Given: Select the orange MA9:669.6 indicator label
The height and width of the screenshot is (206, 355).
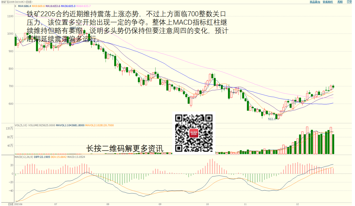Looking at the screenshot, I should click(39, 6).
